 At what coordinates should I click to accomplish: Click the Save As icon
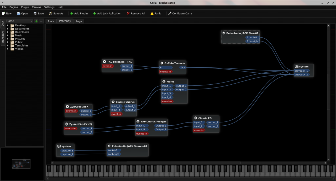coord(51,13)
